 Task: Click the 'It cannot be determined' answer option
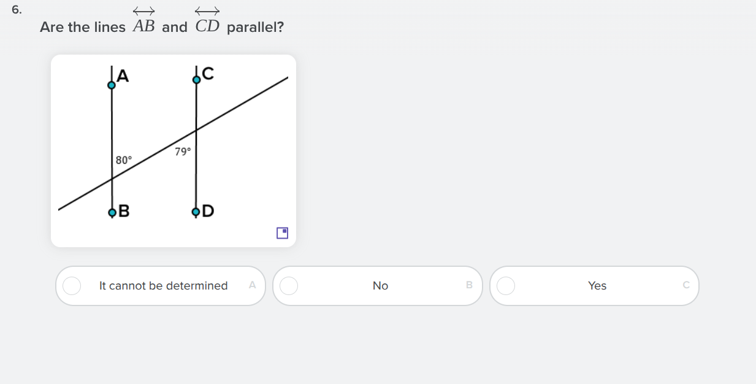tap(163, 286)
